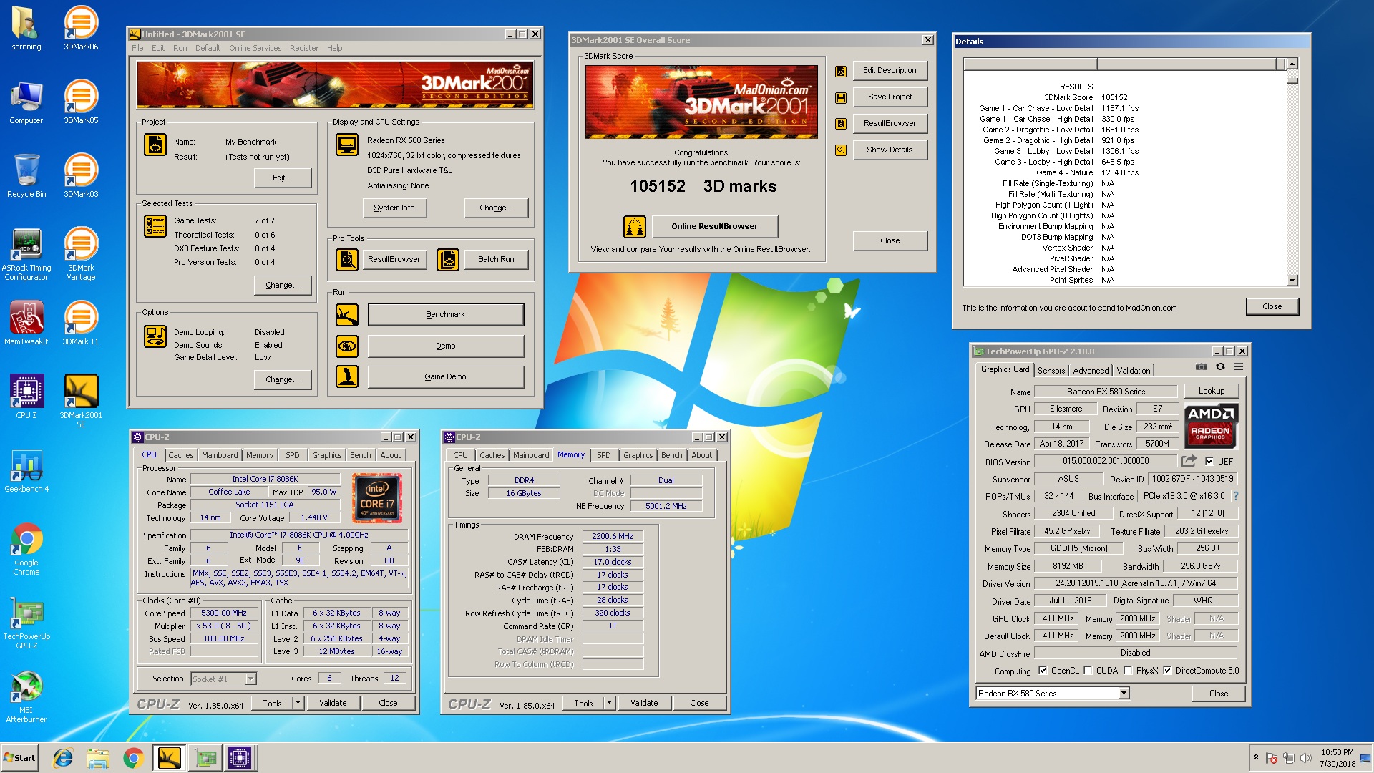Click the System Info button
The width and height of the screenshot is (1374, 773).
click(x=394, y=208)
